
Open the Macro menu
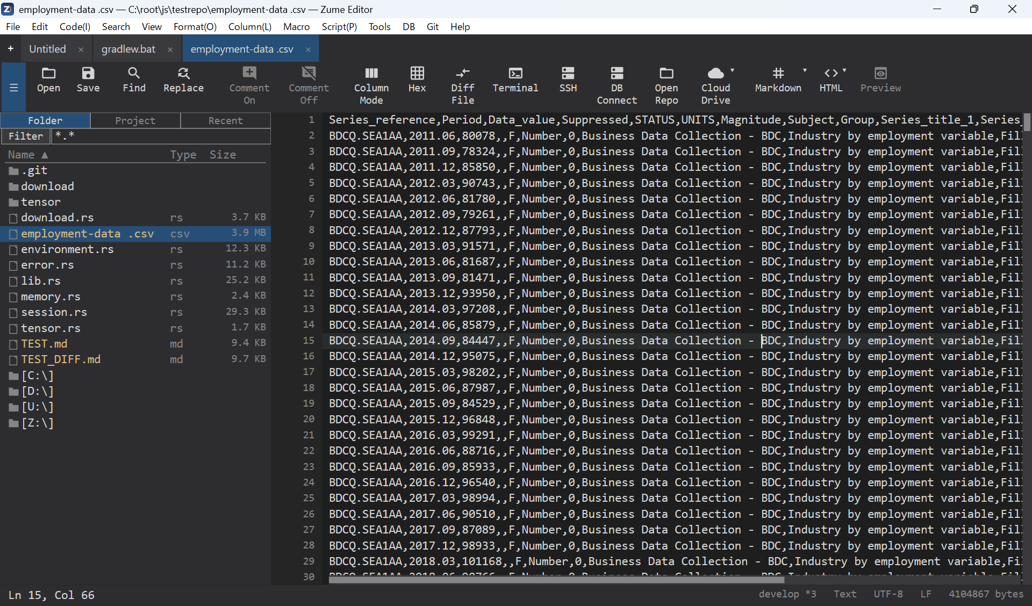click(296, 26)
